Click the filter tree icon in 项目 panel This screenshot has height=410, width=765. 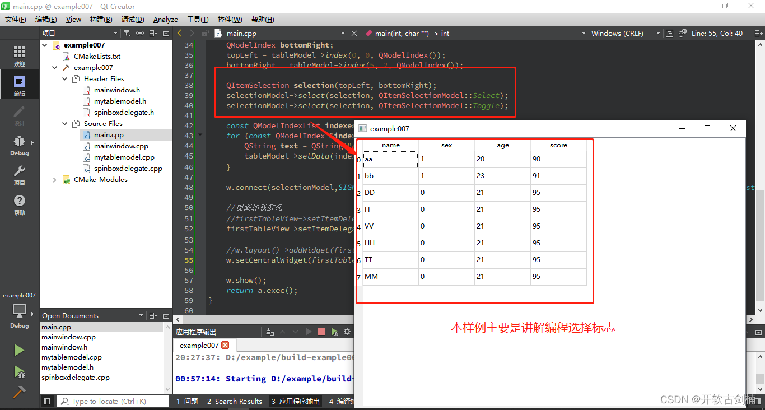point(127,34)
